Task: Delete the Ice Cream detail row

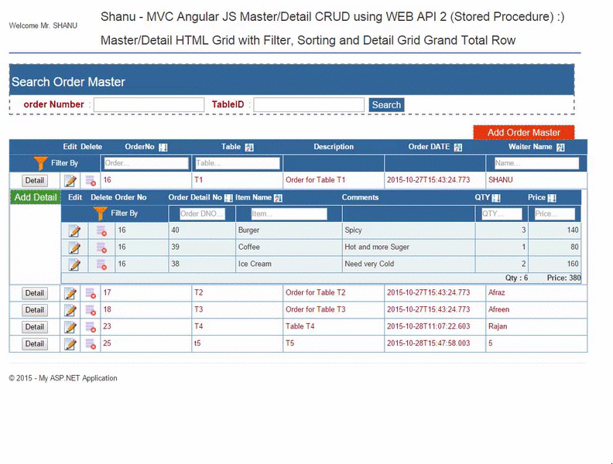Action: [101, 264]
